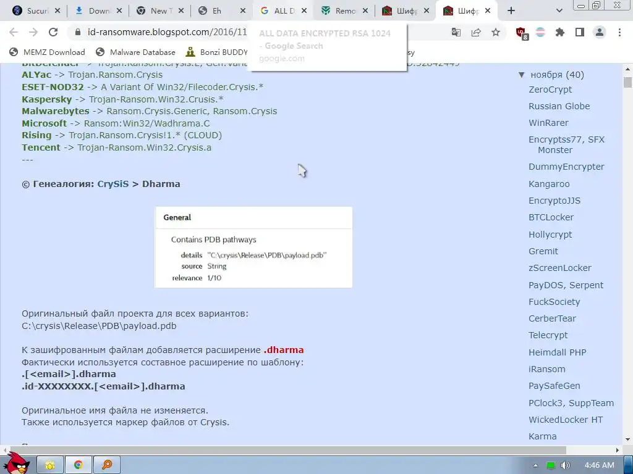Click the lock site info icon
This screenshot has width=633, height=474.
78,32
